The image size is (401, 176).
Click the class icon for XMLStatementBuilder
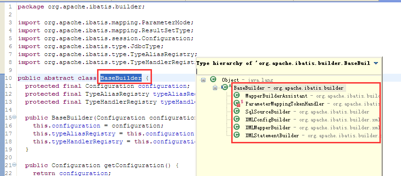pos(237,135)
